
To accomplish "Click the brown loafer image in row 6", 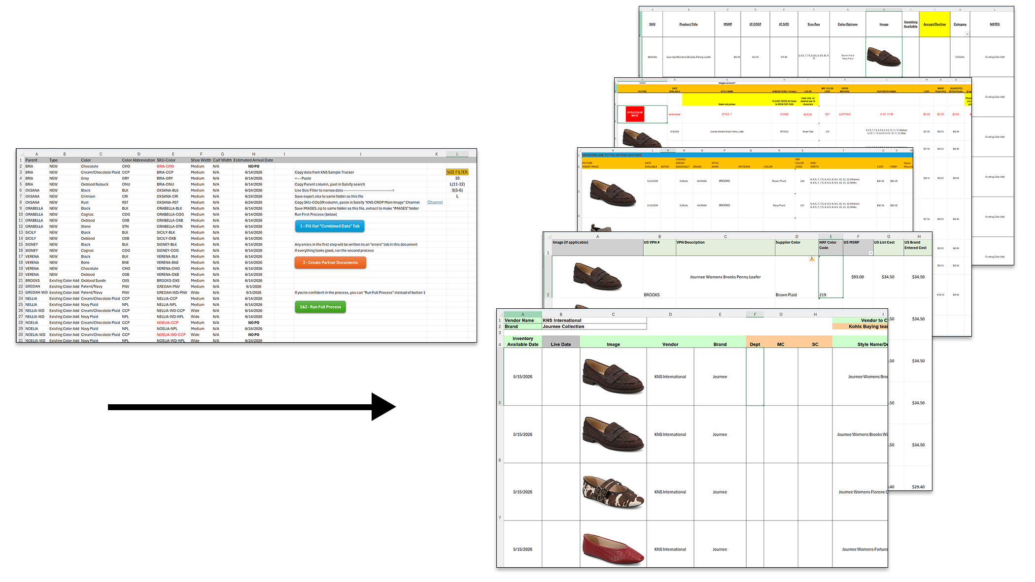I will point(613,434).
